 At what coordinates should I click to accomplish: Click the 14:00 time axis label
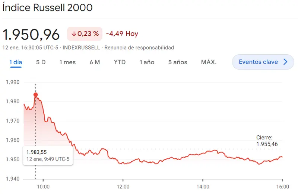click(x=203, y=186)
